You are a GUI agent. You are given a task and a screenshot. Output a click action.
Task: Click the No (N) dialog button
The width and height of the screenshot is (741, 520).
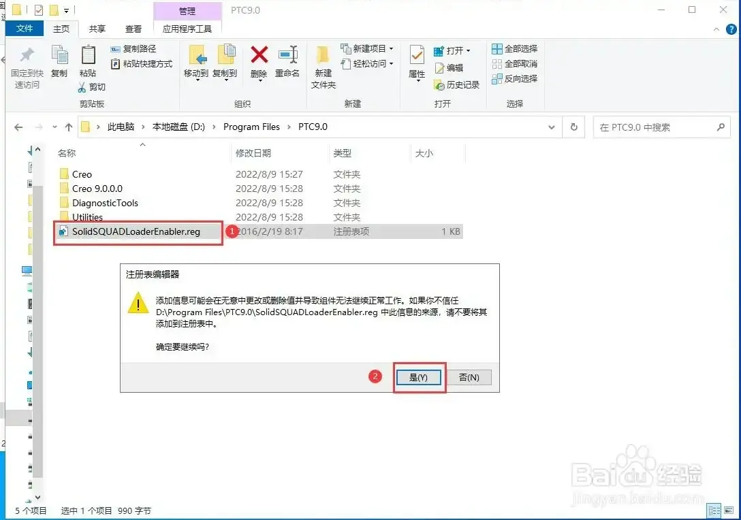(x=469, y=377)
